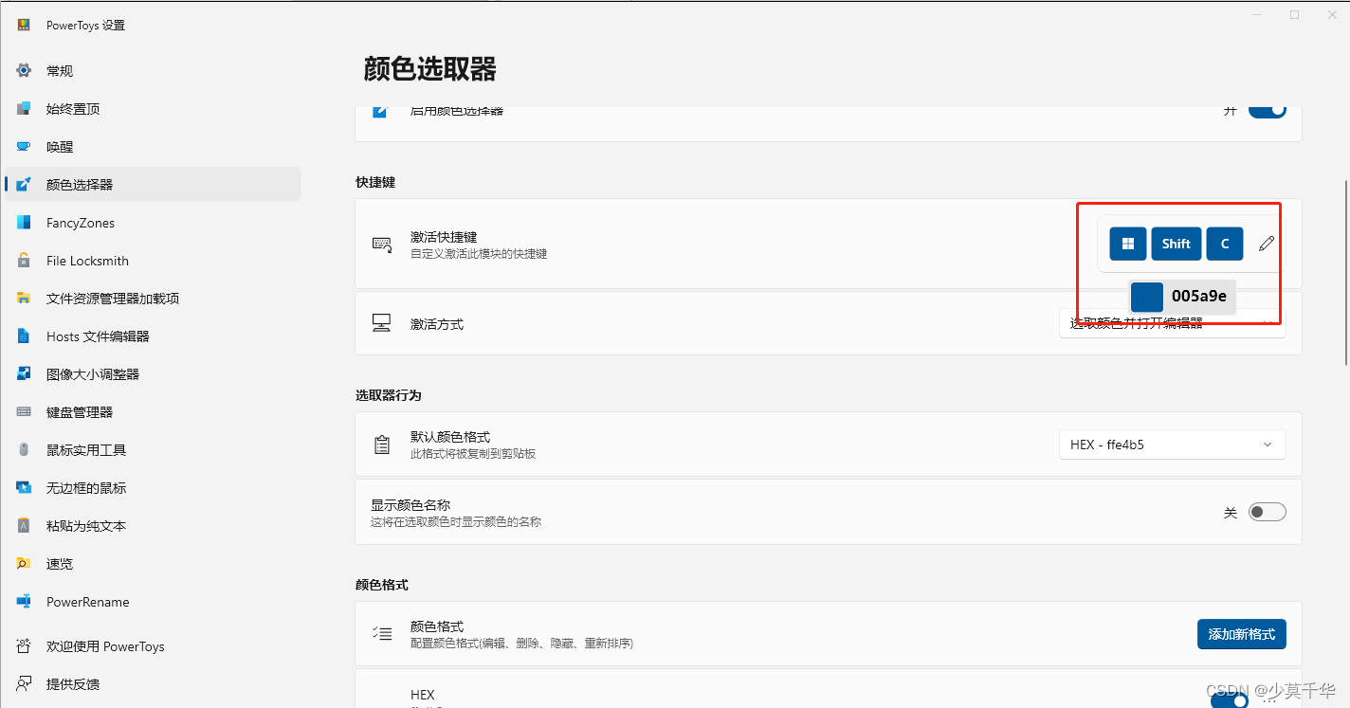Click the list icon beside 颜色格式
1350x708 pixels.
382,634
